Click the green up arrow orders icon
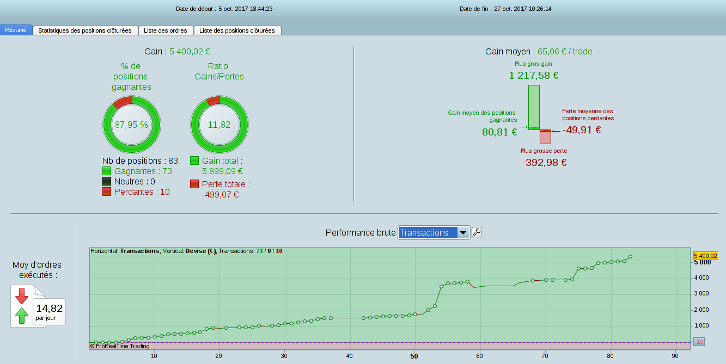Image resolution: width=726 pixels, height=364 pixels. click(x=22, y=315)
